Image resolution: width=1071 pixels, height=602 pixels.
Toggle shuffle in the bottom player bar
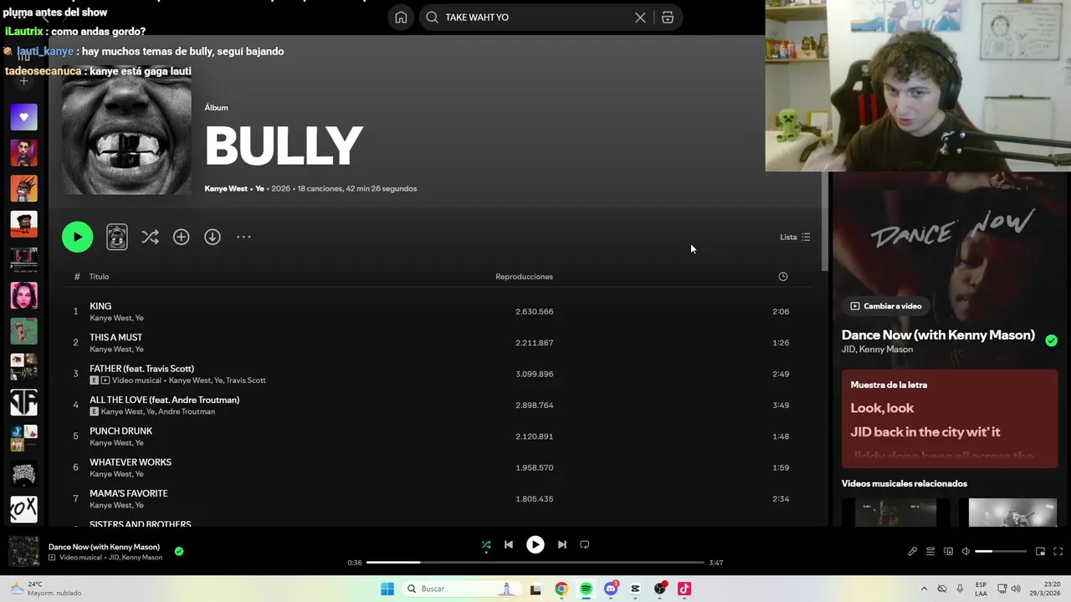[x=486, y=544]
